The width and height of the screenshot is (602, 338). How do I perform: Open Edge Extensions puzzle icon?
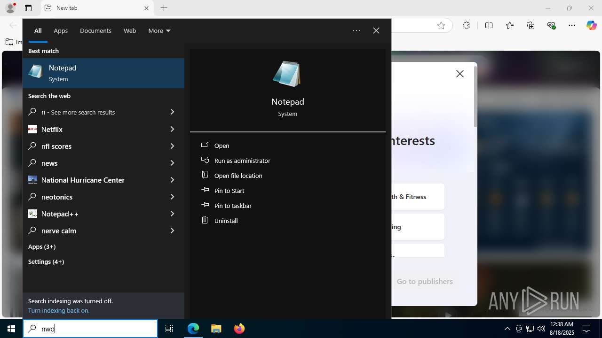click(466, 26)
